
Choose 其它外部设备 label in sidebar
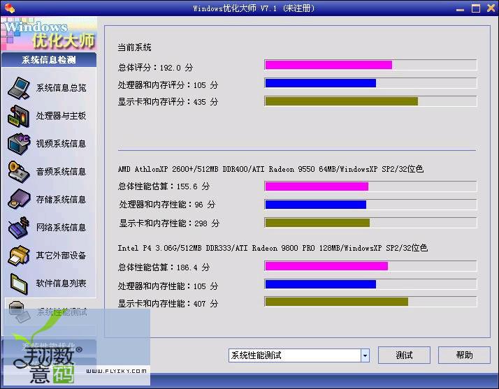click(61, 256)
